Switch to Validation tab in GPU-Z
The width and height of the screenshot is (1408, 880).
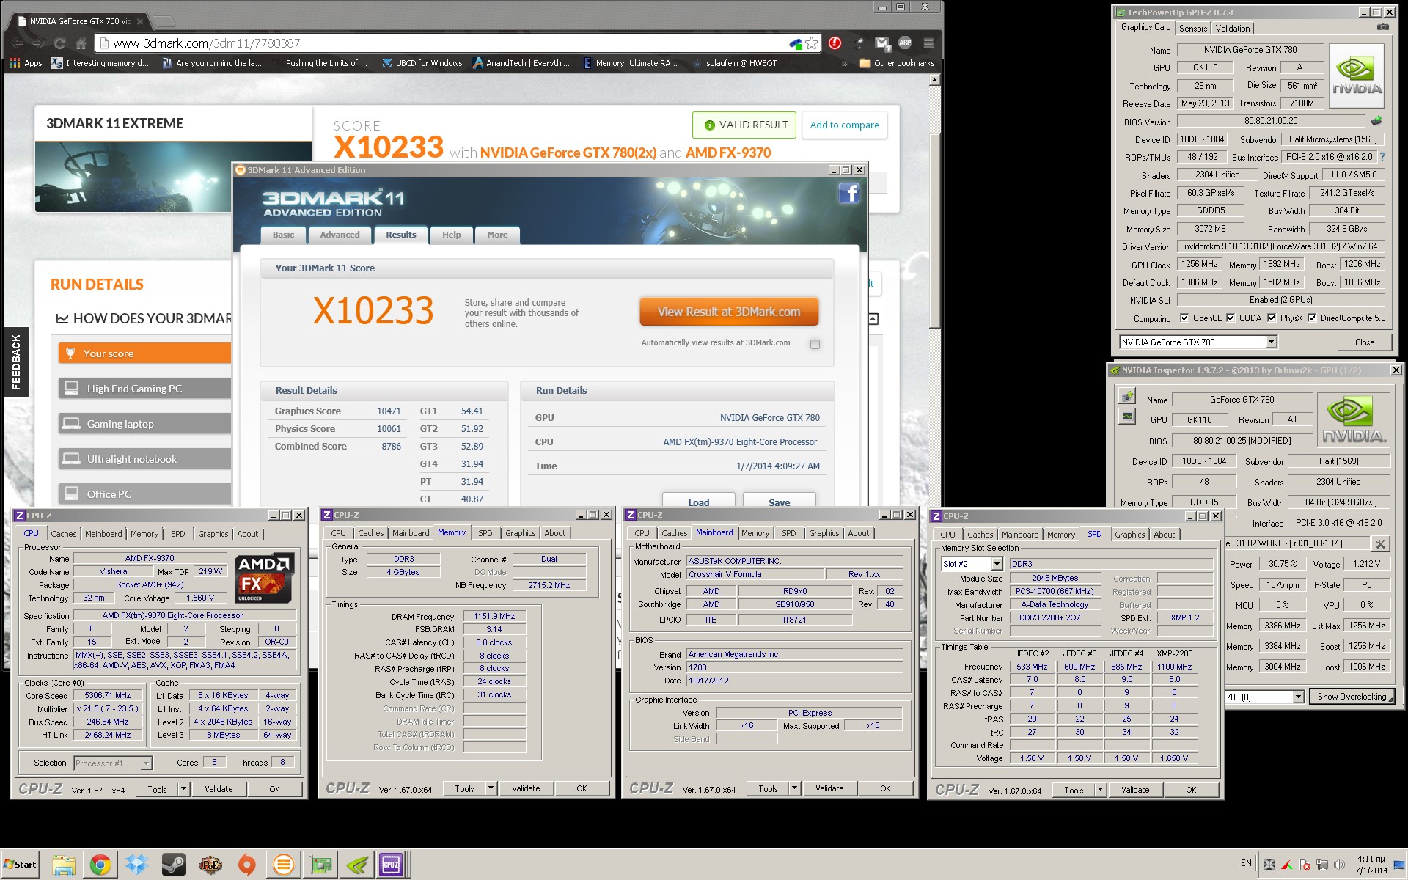point(1232,29)
